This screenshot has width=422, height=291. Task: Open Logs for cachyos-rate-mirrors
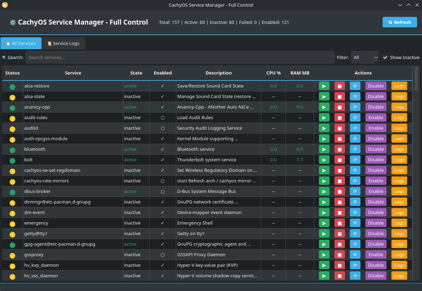(x=399, y=181)
